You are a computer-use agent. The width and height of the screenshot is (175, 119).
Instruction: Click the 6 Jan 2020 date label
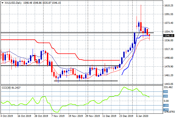click(x=142, y=116)
